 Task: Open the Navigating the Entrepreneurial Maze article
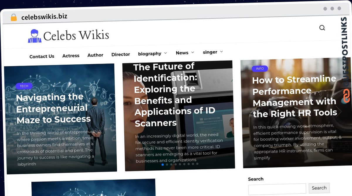(x=53, y=108)
